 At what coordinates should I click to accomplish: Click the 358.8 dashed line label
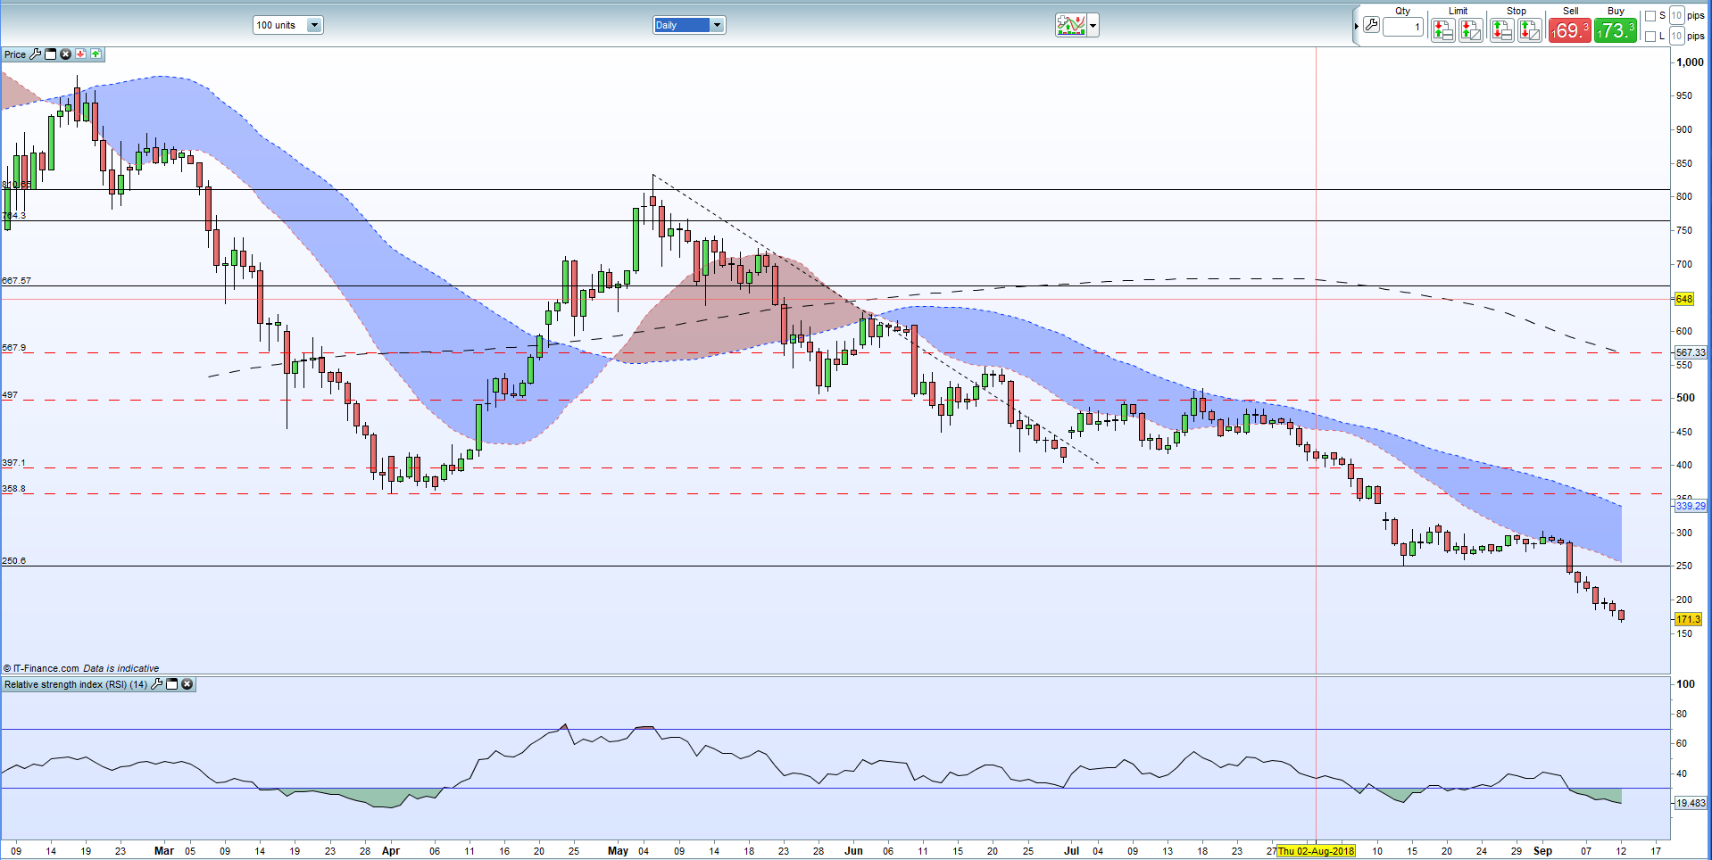[13, 489]
